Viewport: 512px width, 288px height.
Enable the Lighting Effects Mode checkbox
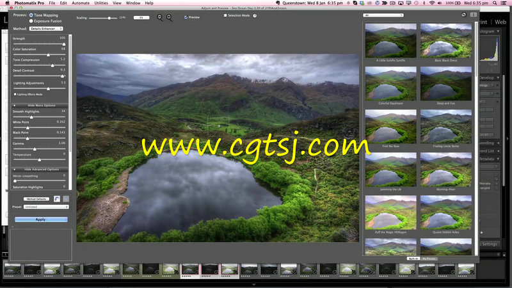[x=15, y=94]
